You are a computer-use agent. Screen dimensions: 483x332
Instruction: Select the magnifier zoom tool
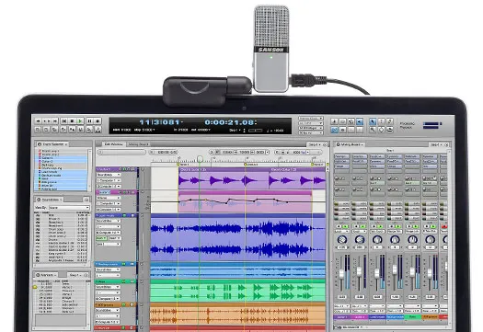click(373, 130)
